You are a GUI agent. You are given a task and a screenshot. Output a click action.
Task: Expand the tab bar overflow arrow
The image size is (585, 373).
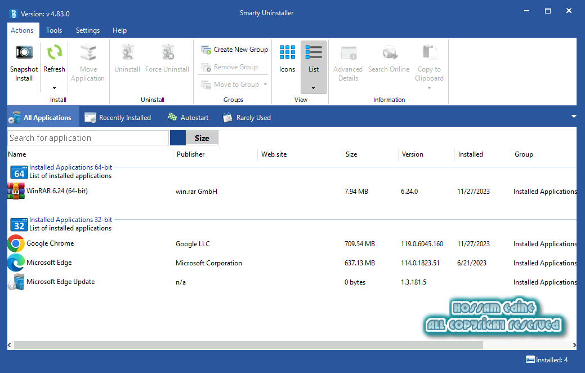coord(574,117)
